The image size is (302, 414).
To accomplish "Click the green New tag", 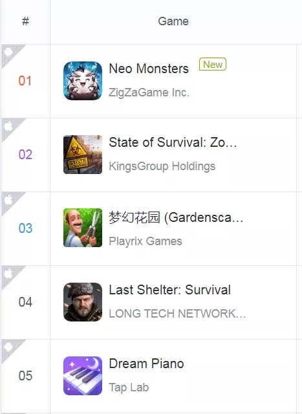I will click(213, 64).
